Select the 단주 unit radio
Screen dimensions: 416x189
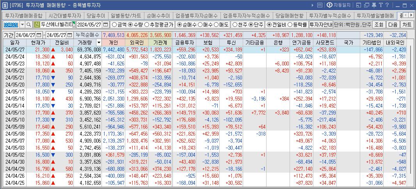[251, 25]
